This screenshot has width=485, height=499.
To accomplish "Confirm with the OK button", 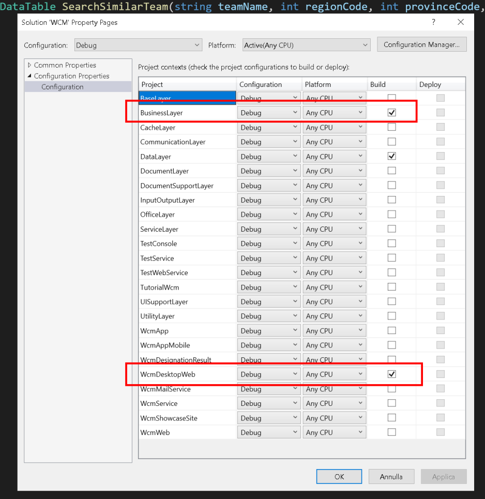I will (339, 476).
